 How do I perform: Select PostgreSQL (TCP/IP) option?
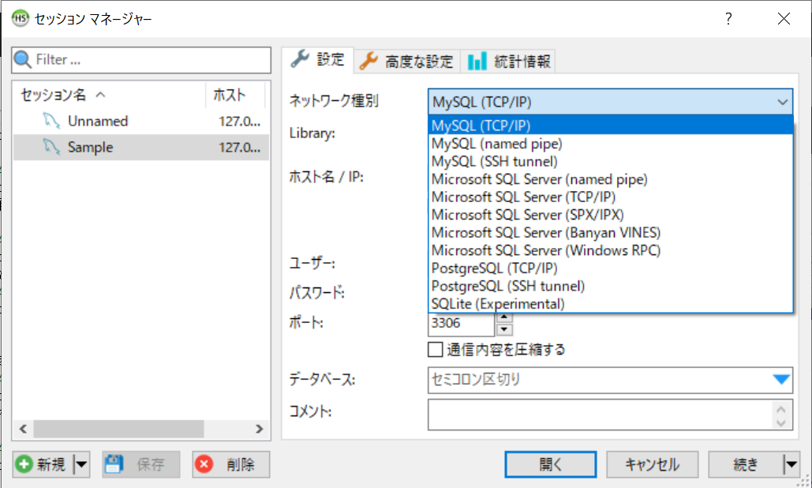click(611, 268)
